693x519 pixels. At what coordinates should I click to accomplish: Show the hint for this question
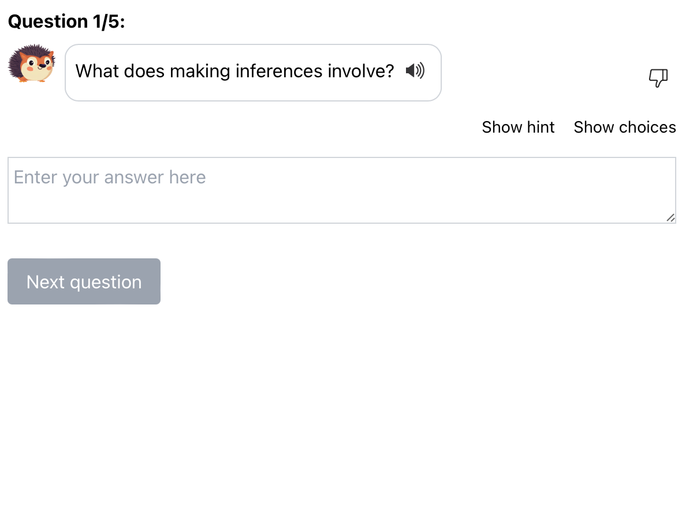click(518, 127)
